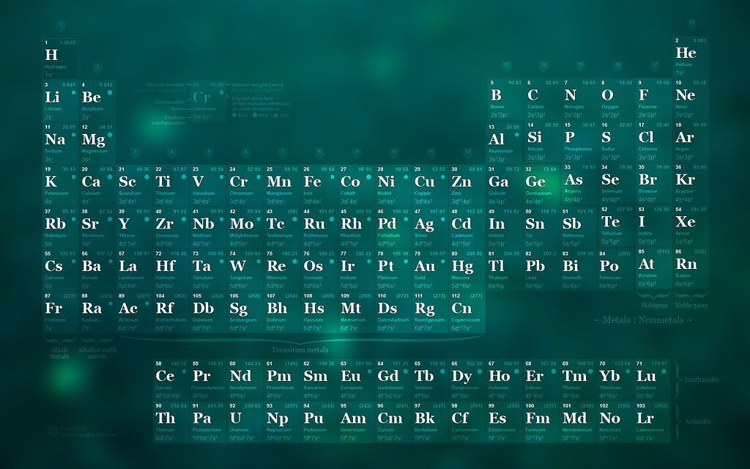Screen dimensions: 750x469
Task: Click the Lawrencium (Lr) element tile
Action: click(x=651, y=422)
